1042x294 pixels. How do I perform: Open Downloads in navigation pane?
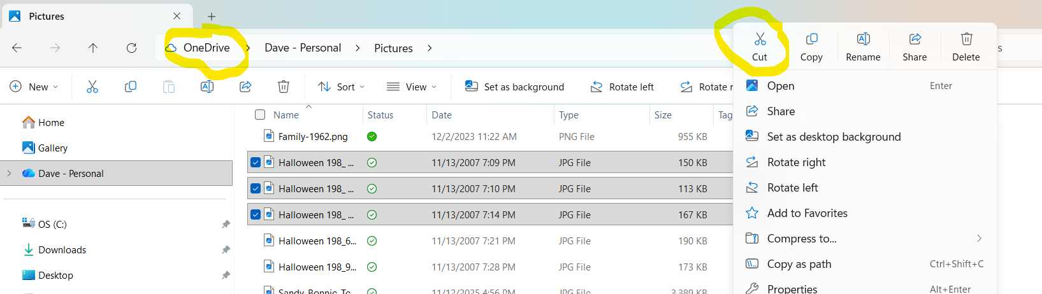[x=54, y=249]
